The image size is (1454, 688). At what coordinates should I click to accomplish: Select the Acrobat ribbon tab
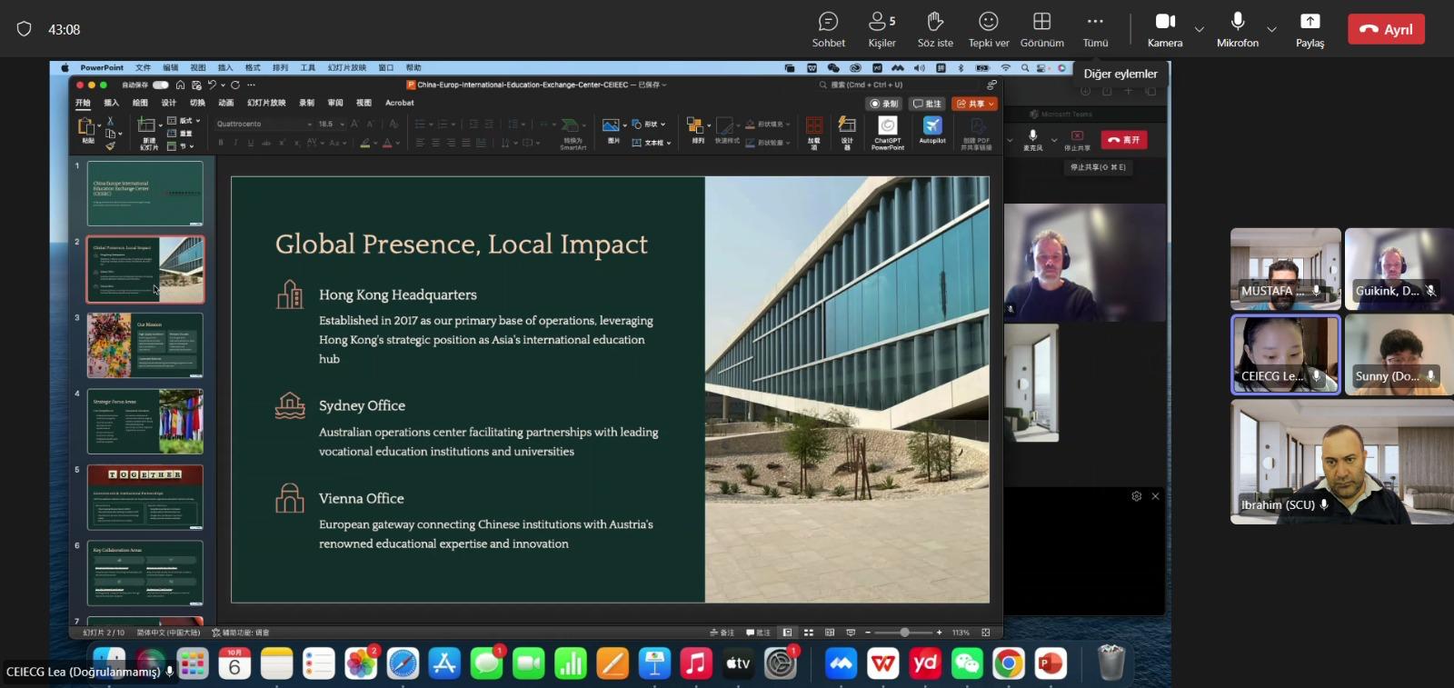(399, 103)
